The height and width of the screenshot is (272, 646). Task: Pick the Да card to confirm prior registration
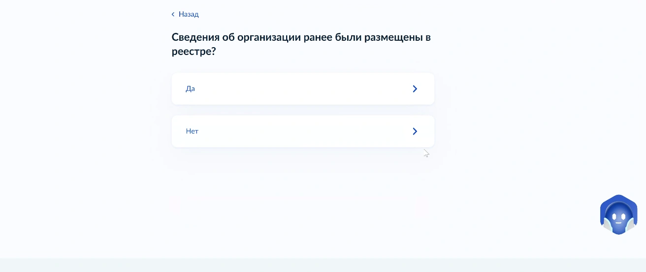click(302, 89)
